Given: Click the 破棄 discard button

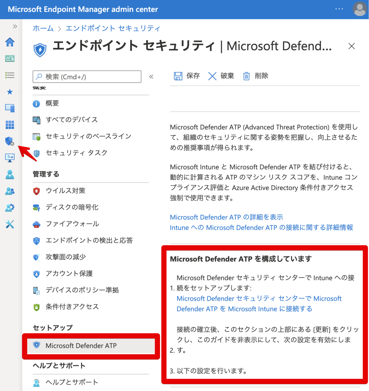Looking at the screenshot, I should (221, 76).
